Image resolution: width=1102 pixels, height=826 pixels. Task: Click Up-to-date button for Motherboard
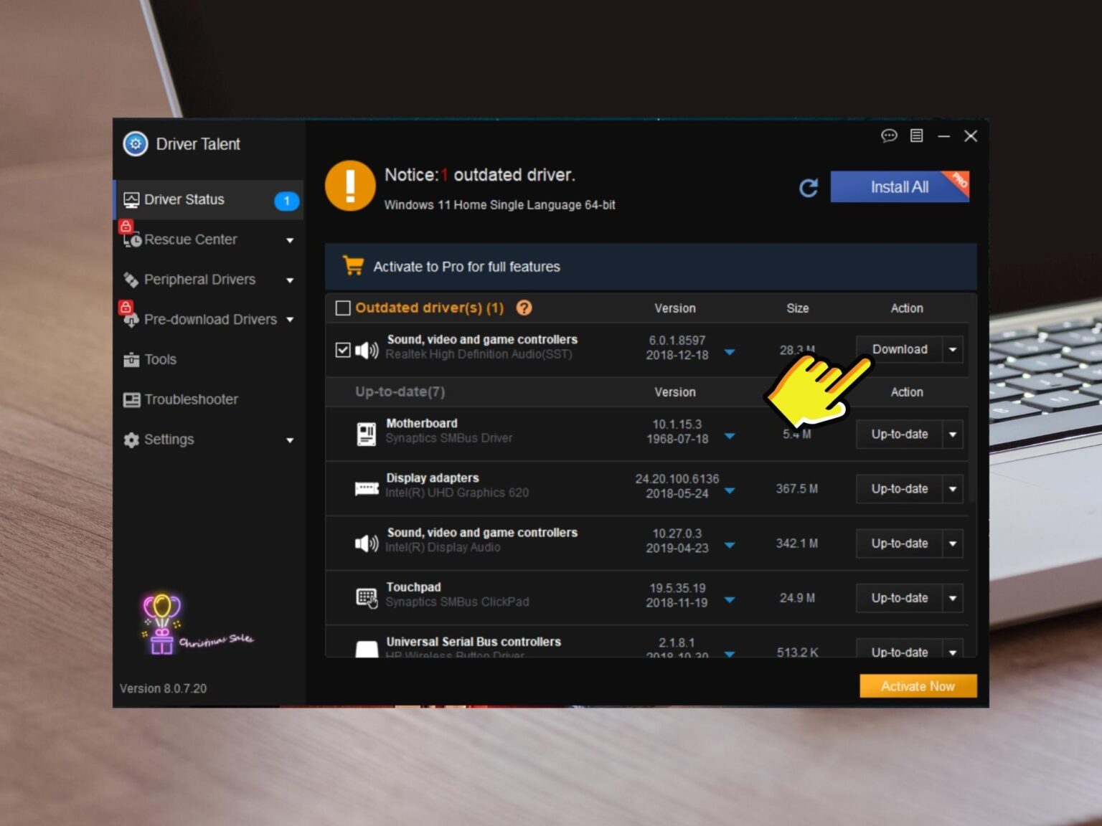point(900,434)
